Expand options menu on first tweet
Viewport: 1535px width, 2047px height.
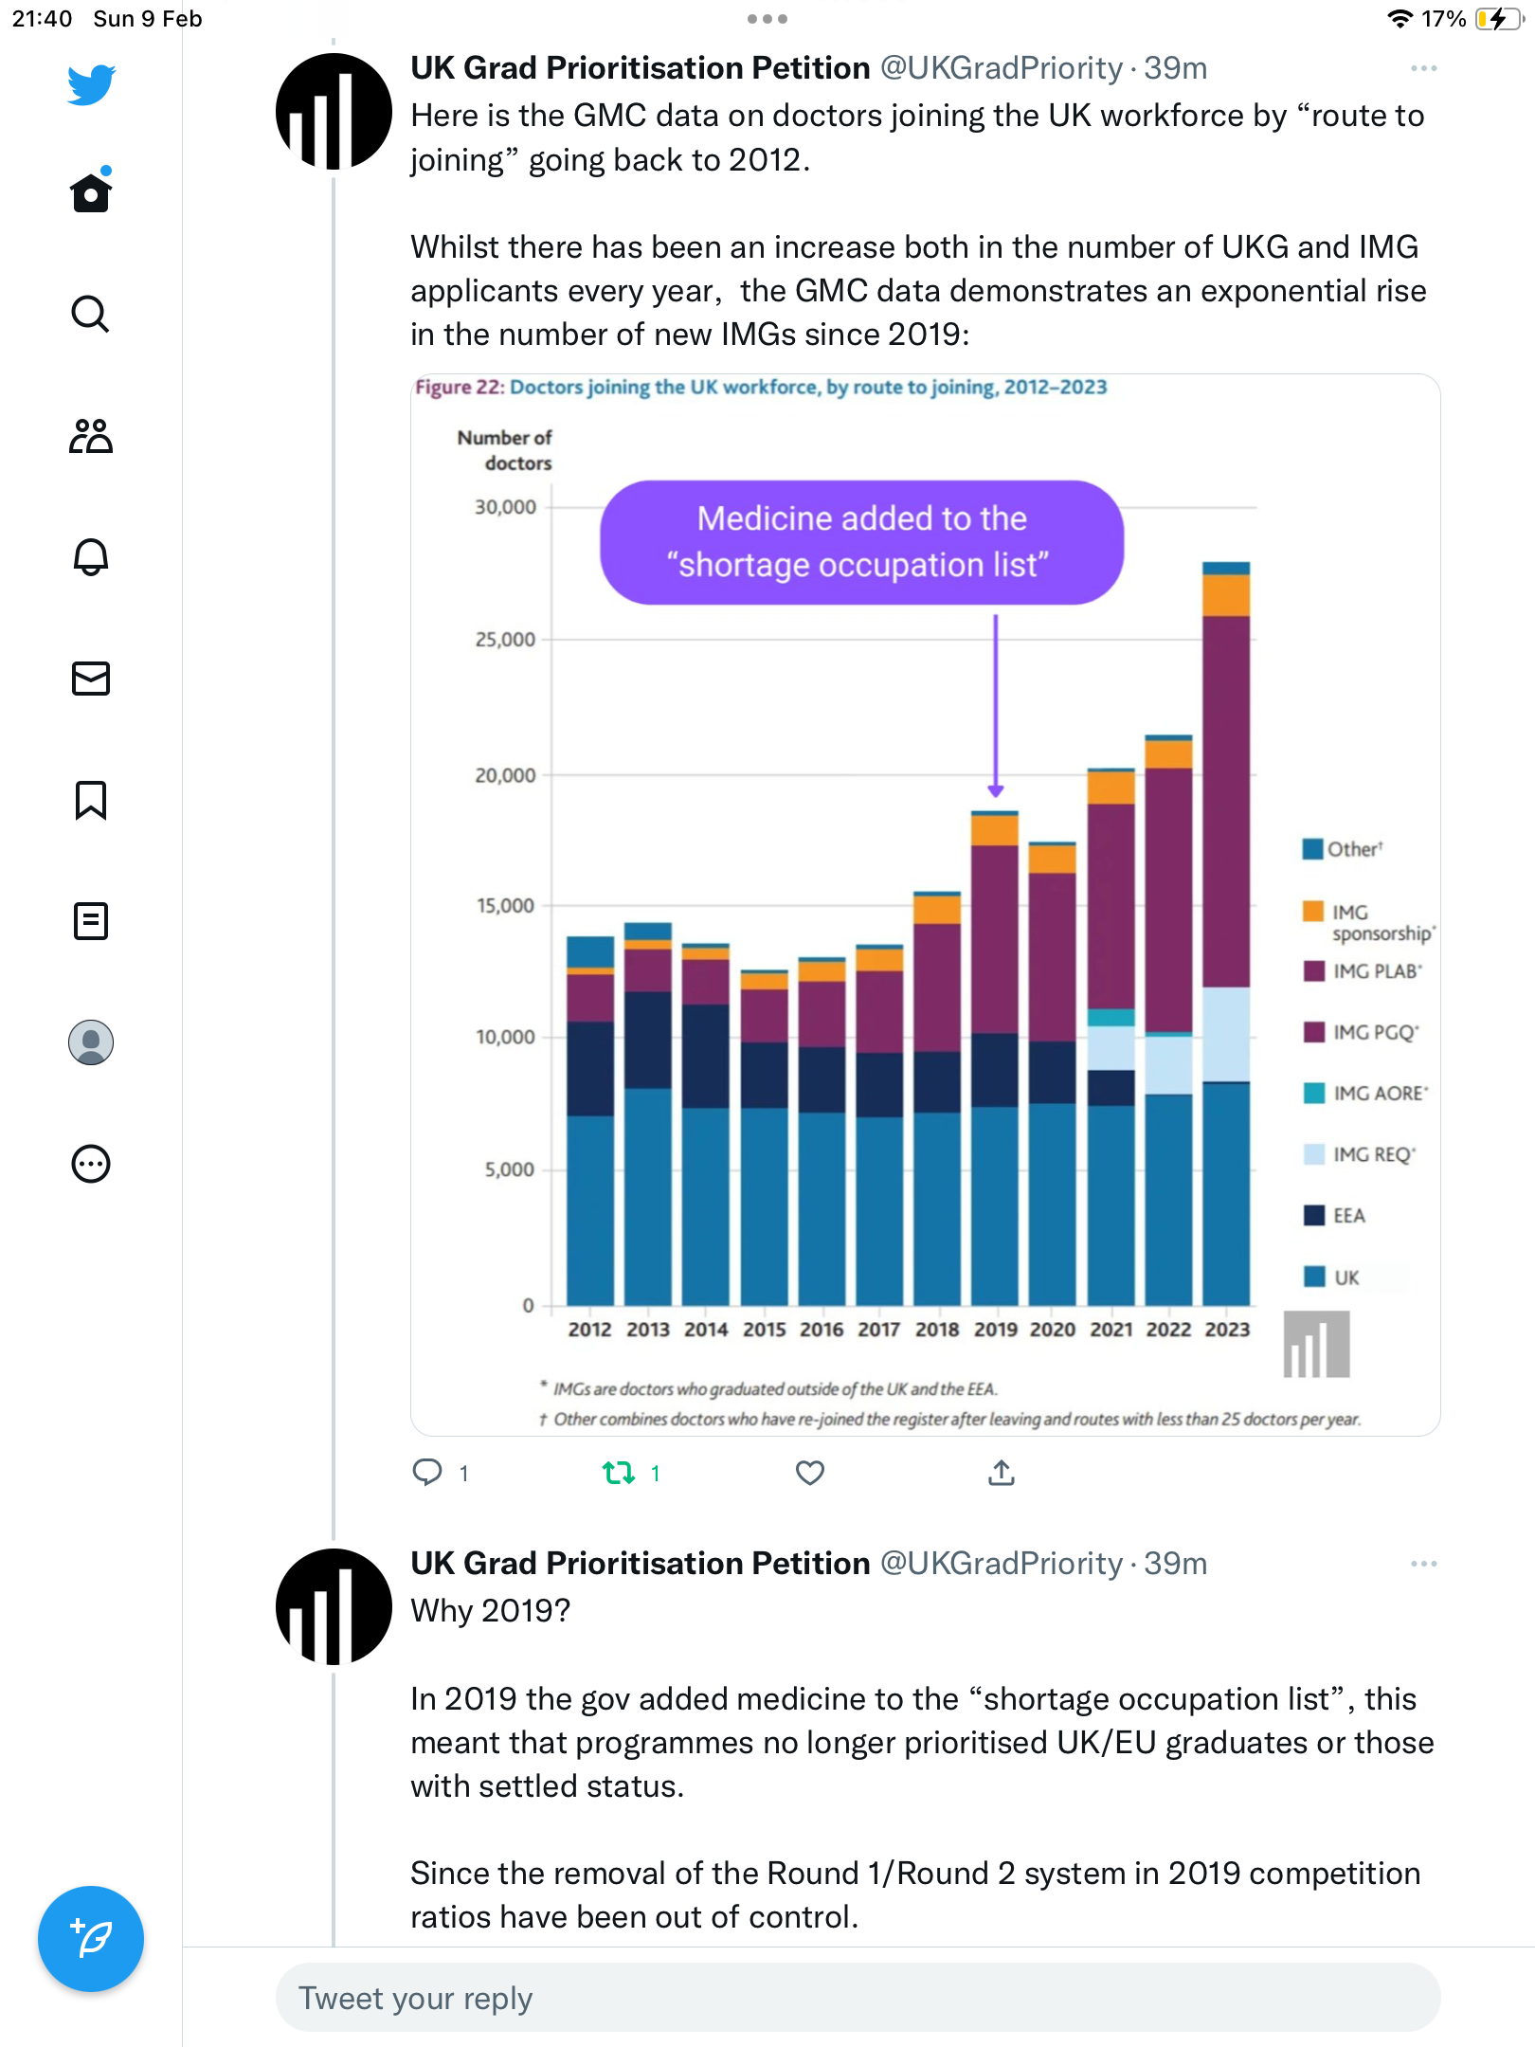(x=1423, y=68)
